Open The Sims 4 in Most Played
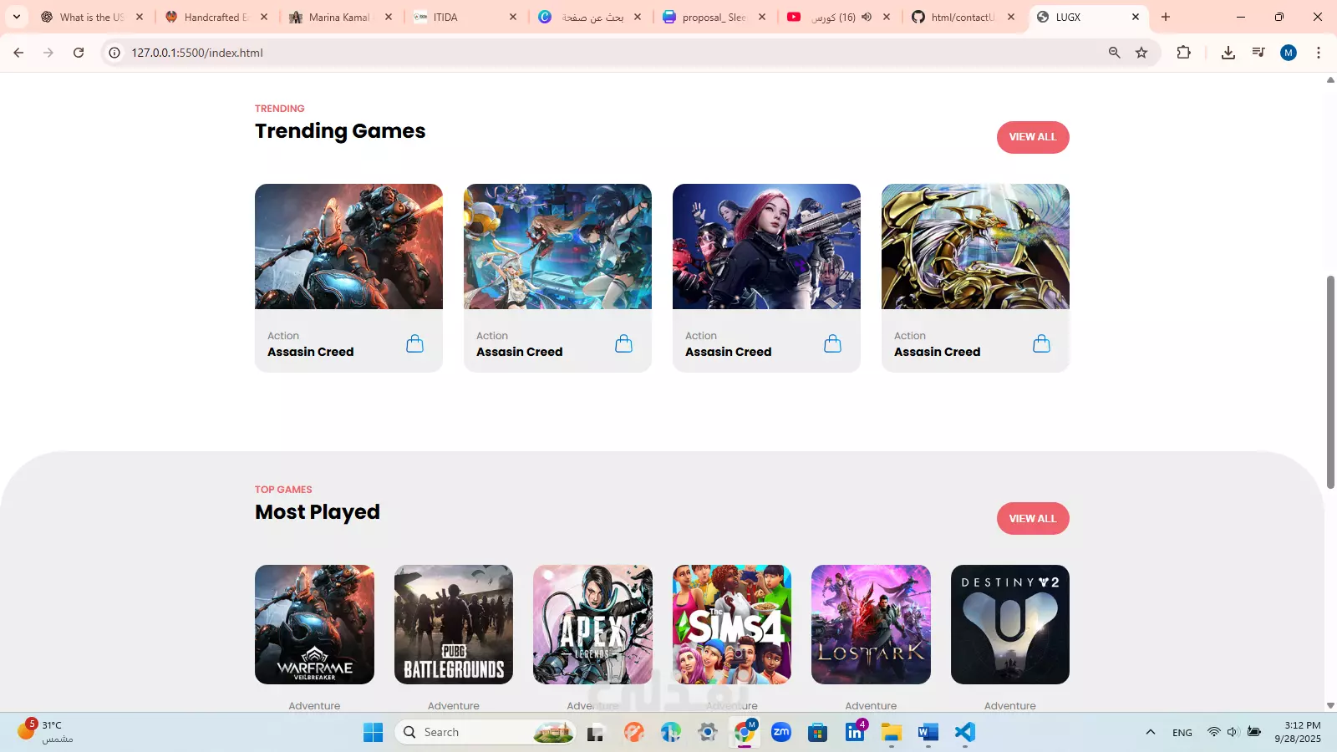This screenshot has width=1337, height=752. pos(732,624)
